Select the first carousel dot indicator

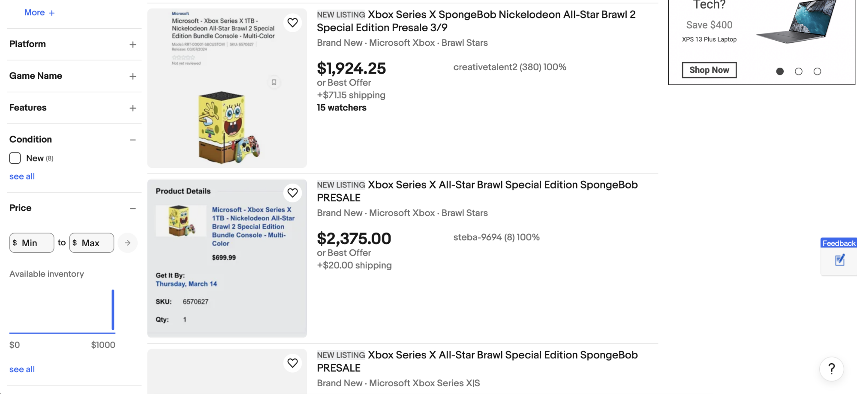click(x=779, y=72)
